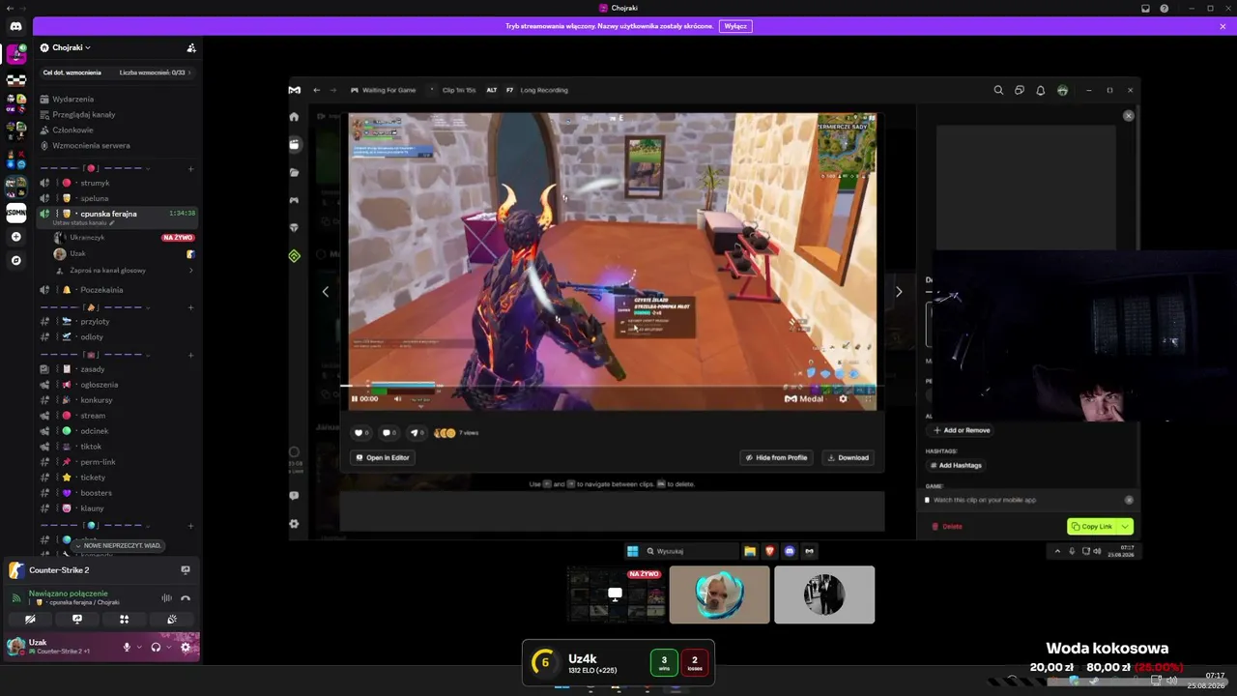Expand server boost count arrow
Viewport: 1237px width, 696px height.
point(189,72)
